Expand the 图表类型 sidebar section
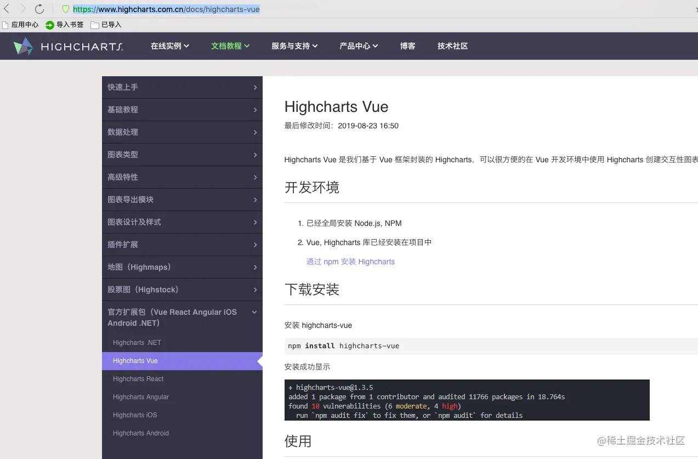 coord(182,155)
